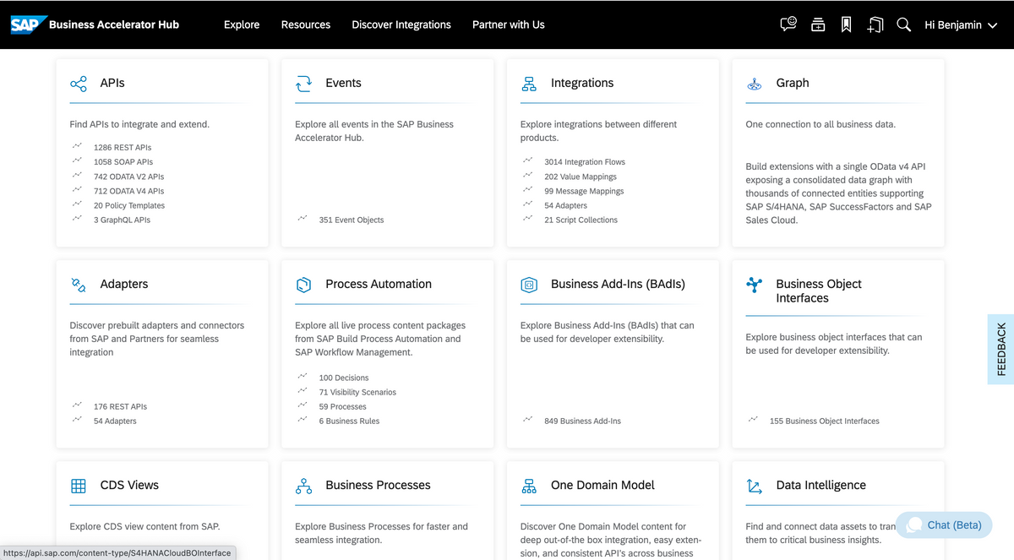Viewport: 1014px width, 560px height.
Task: Click the Data Intelligence chart icon
Action: click(755, 486)
